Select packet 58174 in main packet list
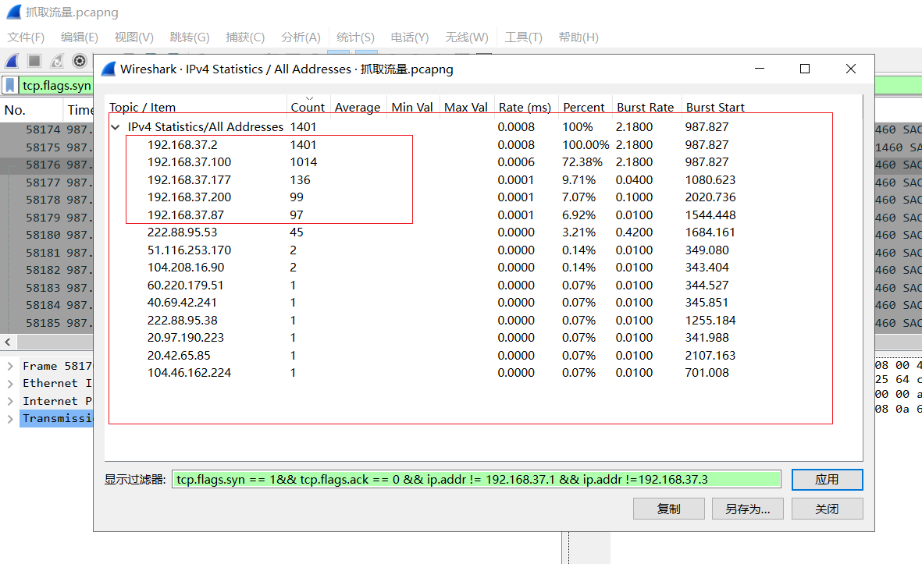The height and width of the screenshot is (564, 922). 47,129
